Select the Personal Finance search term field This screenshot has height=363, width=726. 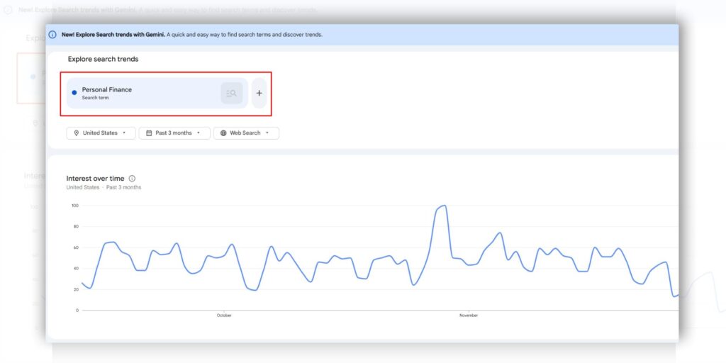(157, 93)
